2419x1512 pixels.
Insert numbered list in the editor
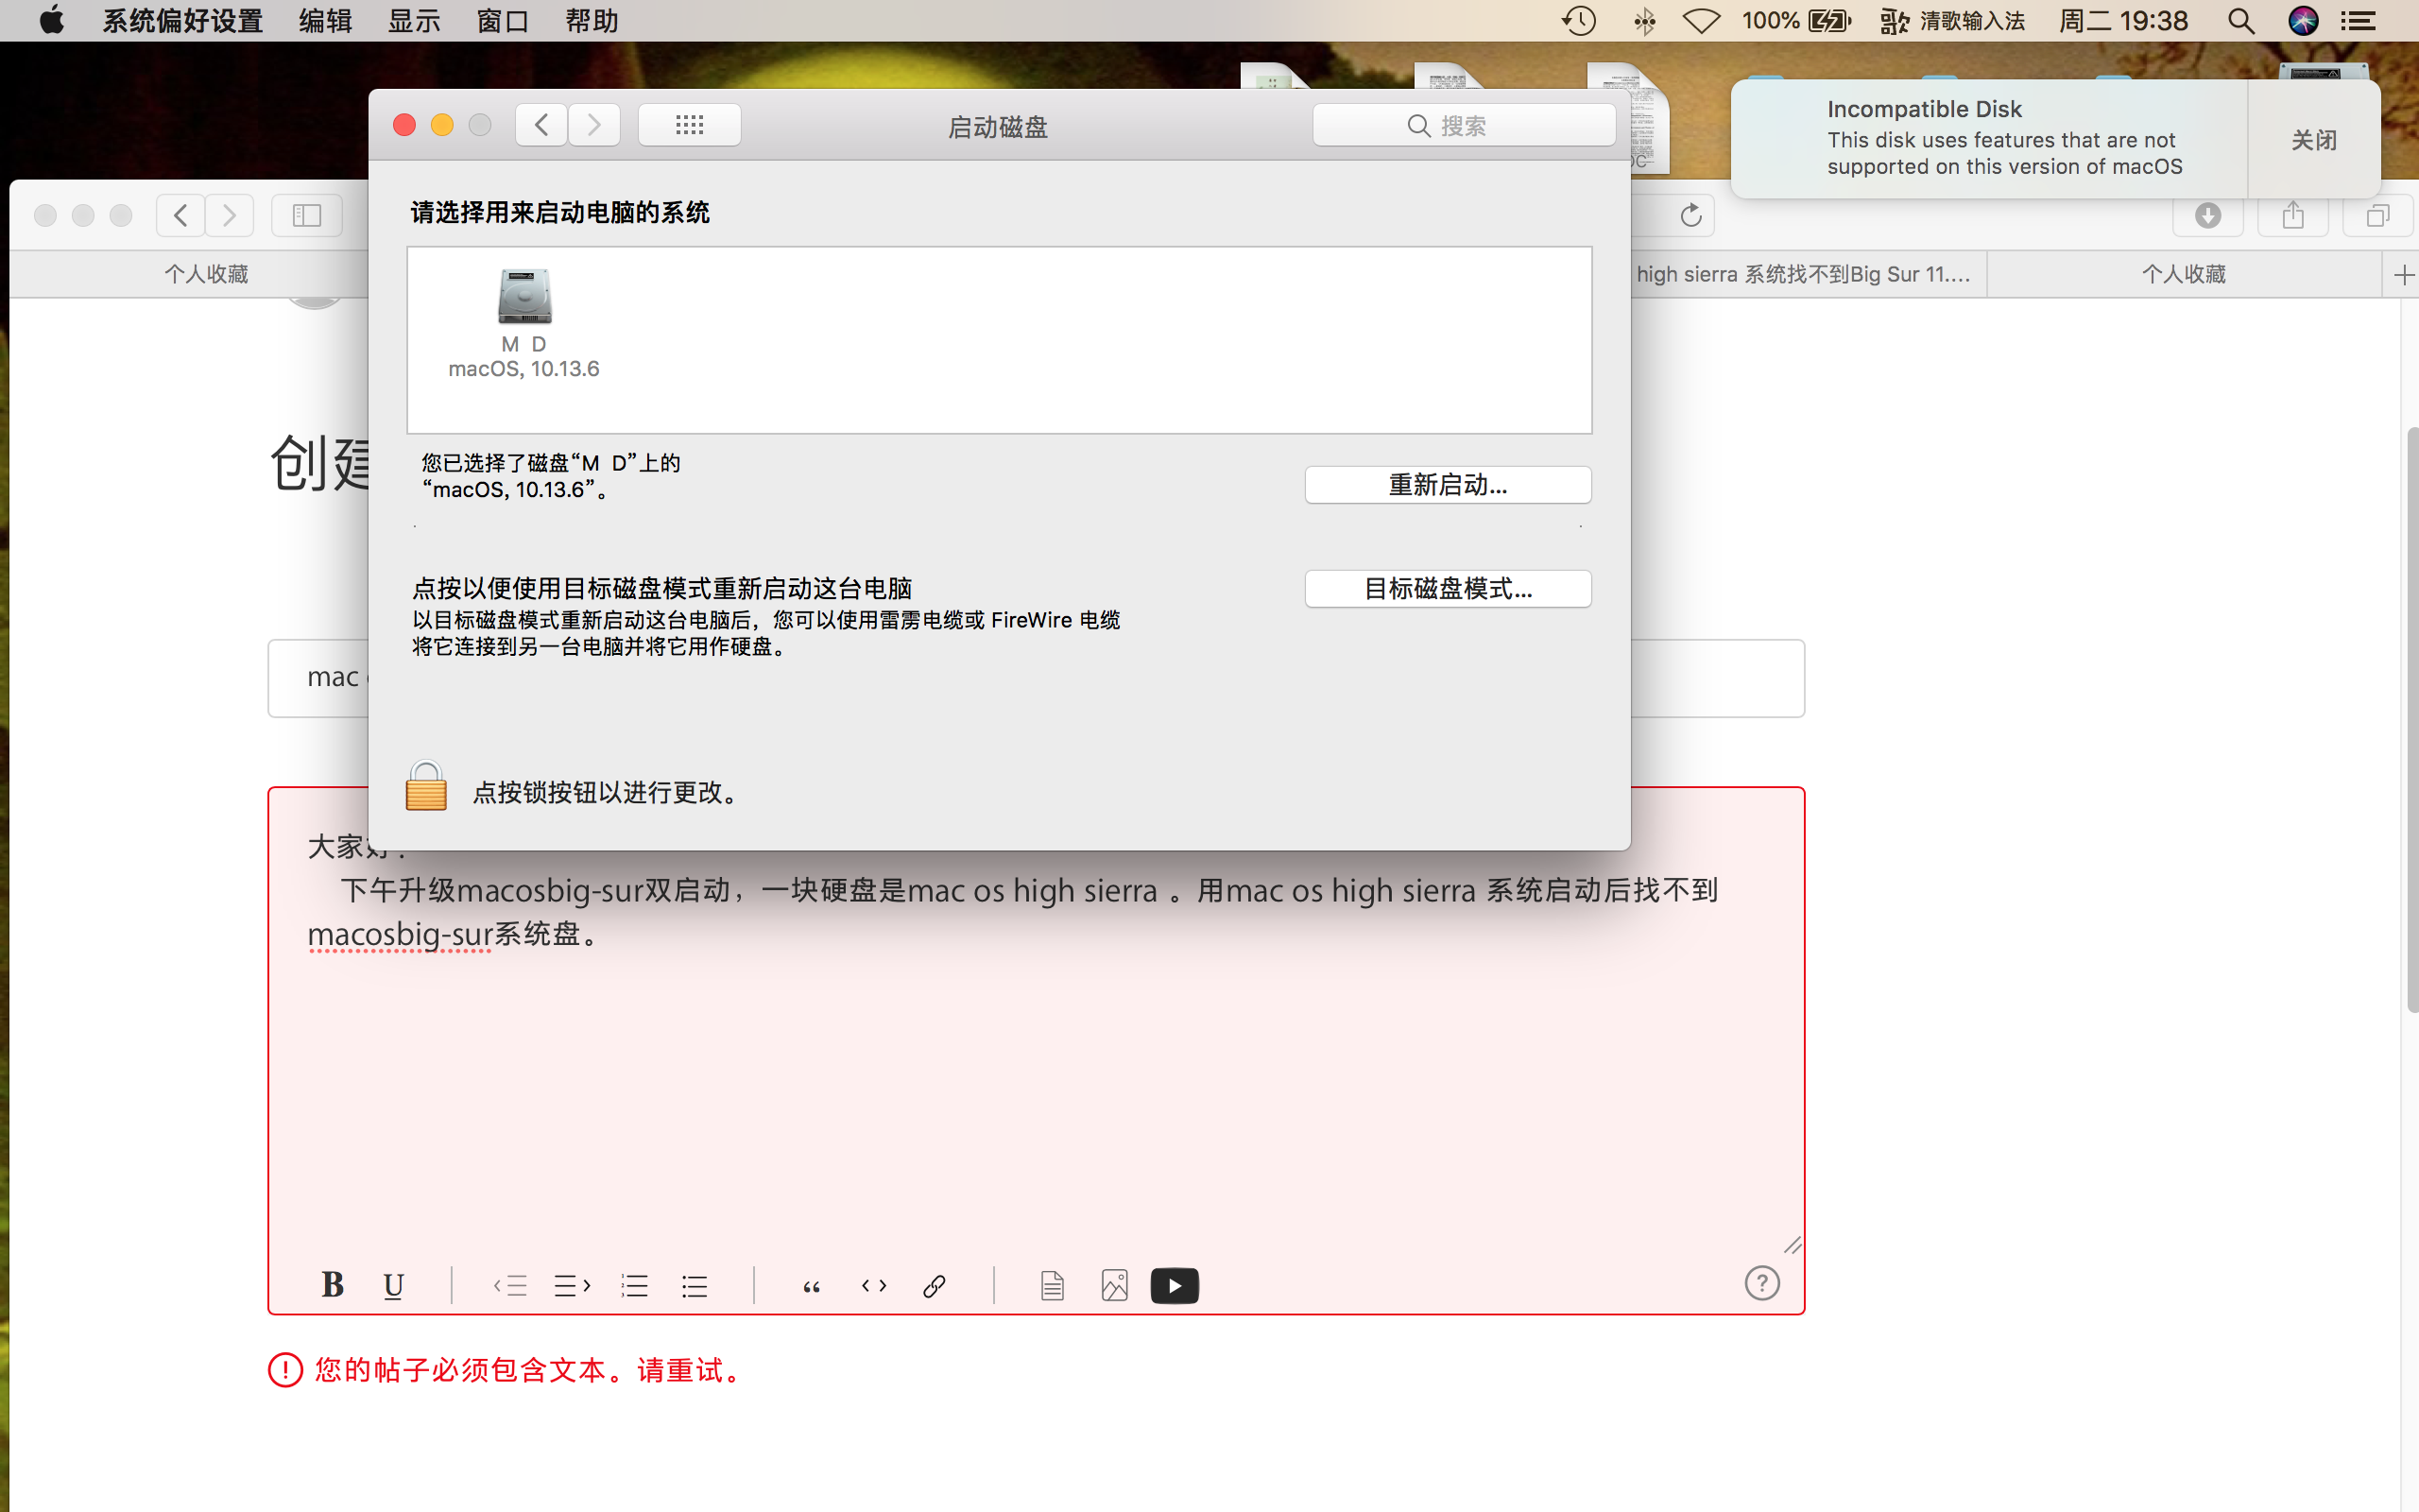(x=635, y=1285)
